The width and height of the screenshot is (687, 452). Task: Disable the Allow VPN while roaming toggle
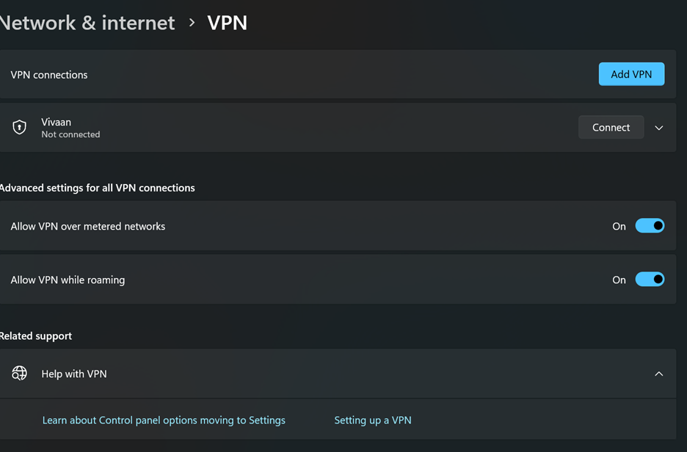click(650, 280)
